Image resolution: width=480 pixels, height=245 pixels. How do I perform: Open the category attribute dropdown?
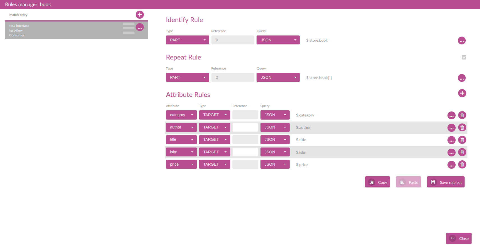(x=181, y=115)
